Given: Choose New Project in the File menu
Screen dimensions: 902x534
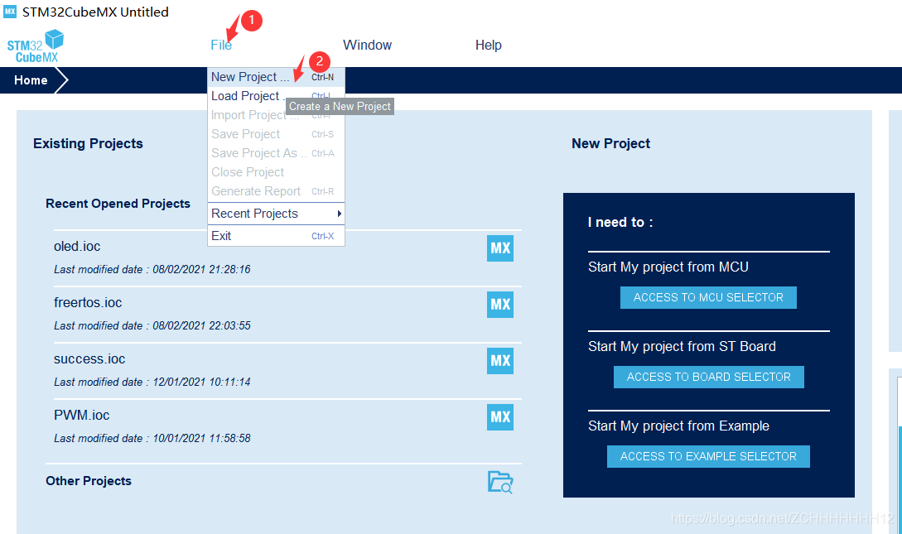Looking at the screenshot, I should [276, 77].
